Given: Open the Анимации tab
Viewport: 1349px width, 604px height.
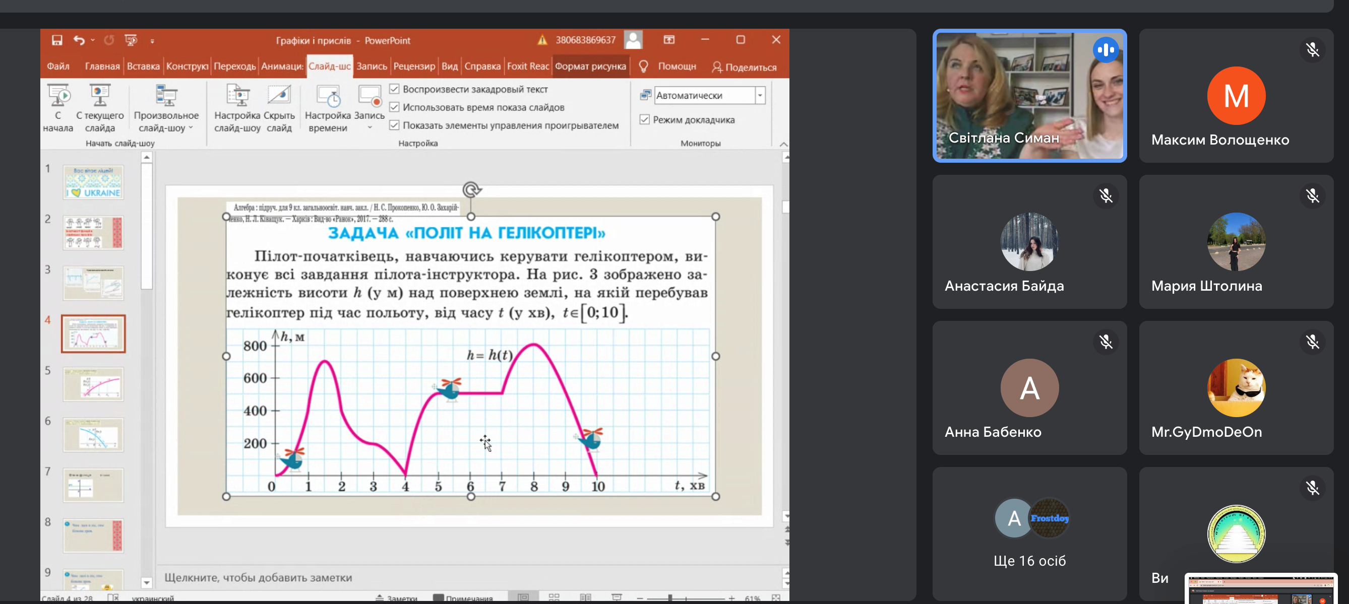Looking at the screenshot, I should 282,66.
